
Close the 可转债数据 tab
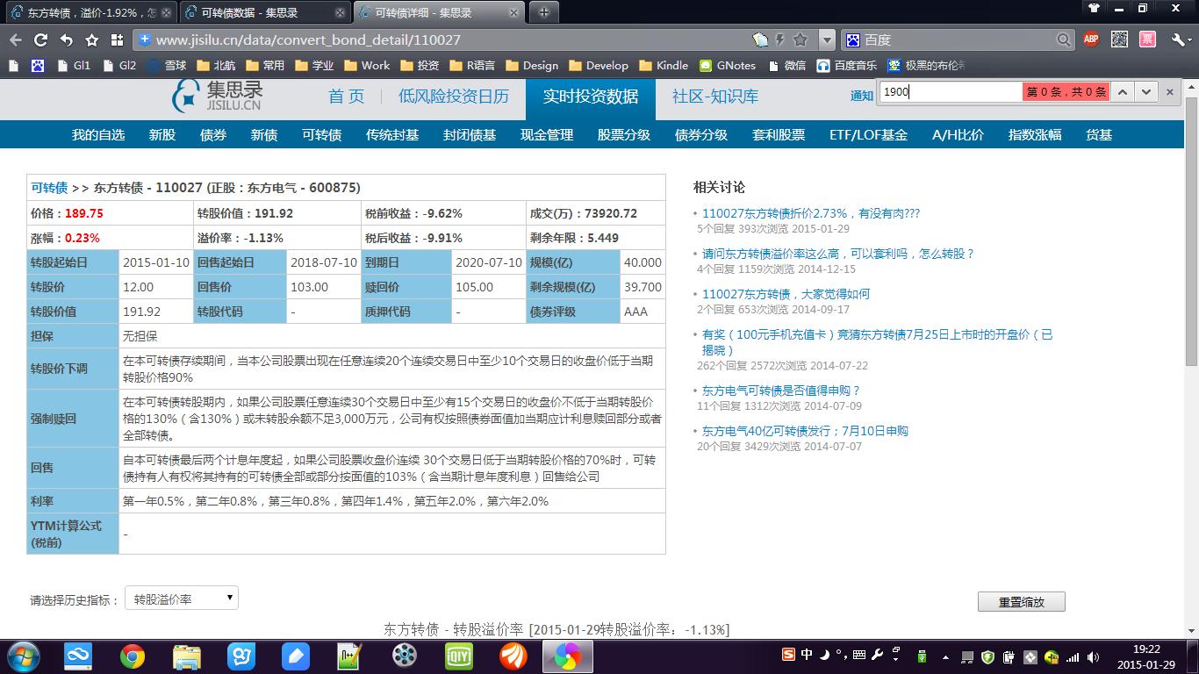pos(341,12)
